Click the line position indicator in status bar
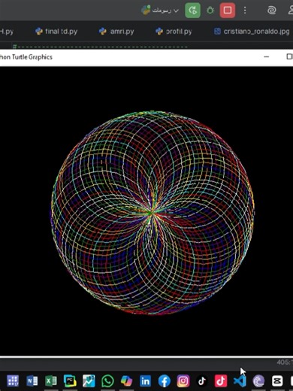 [285, 362]
